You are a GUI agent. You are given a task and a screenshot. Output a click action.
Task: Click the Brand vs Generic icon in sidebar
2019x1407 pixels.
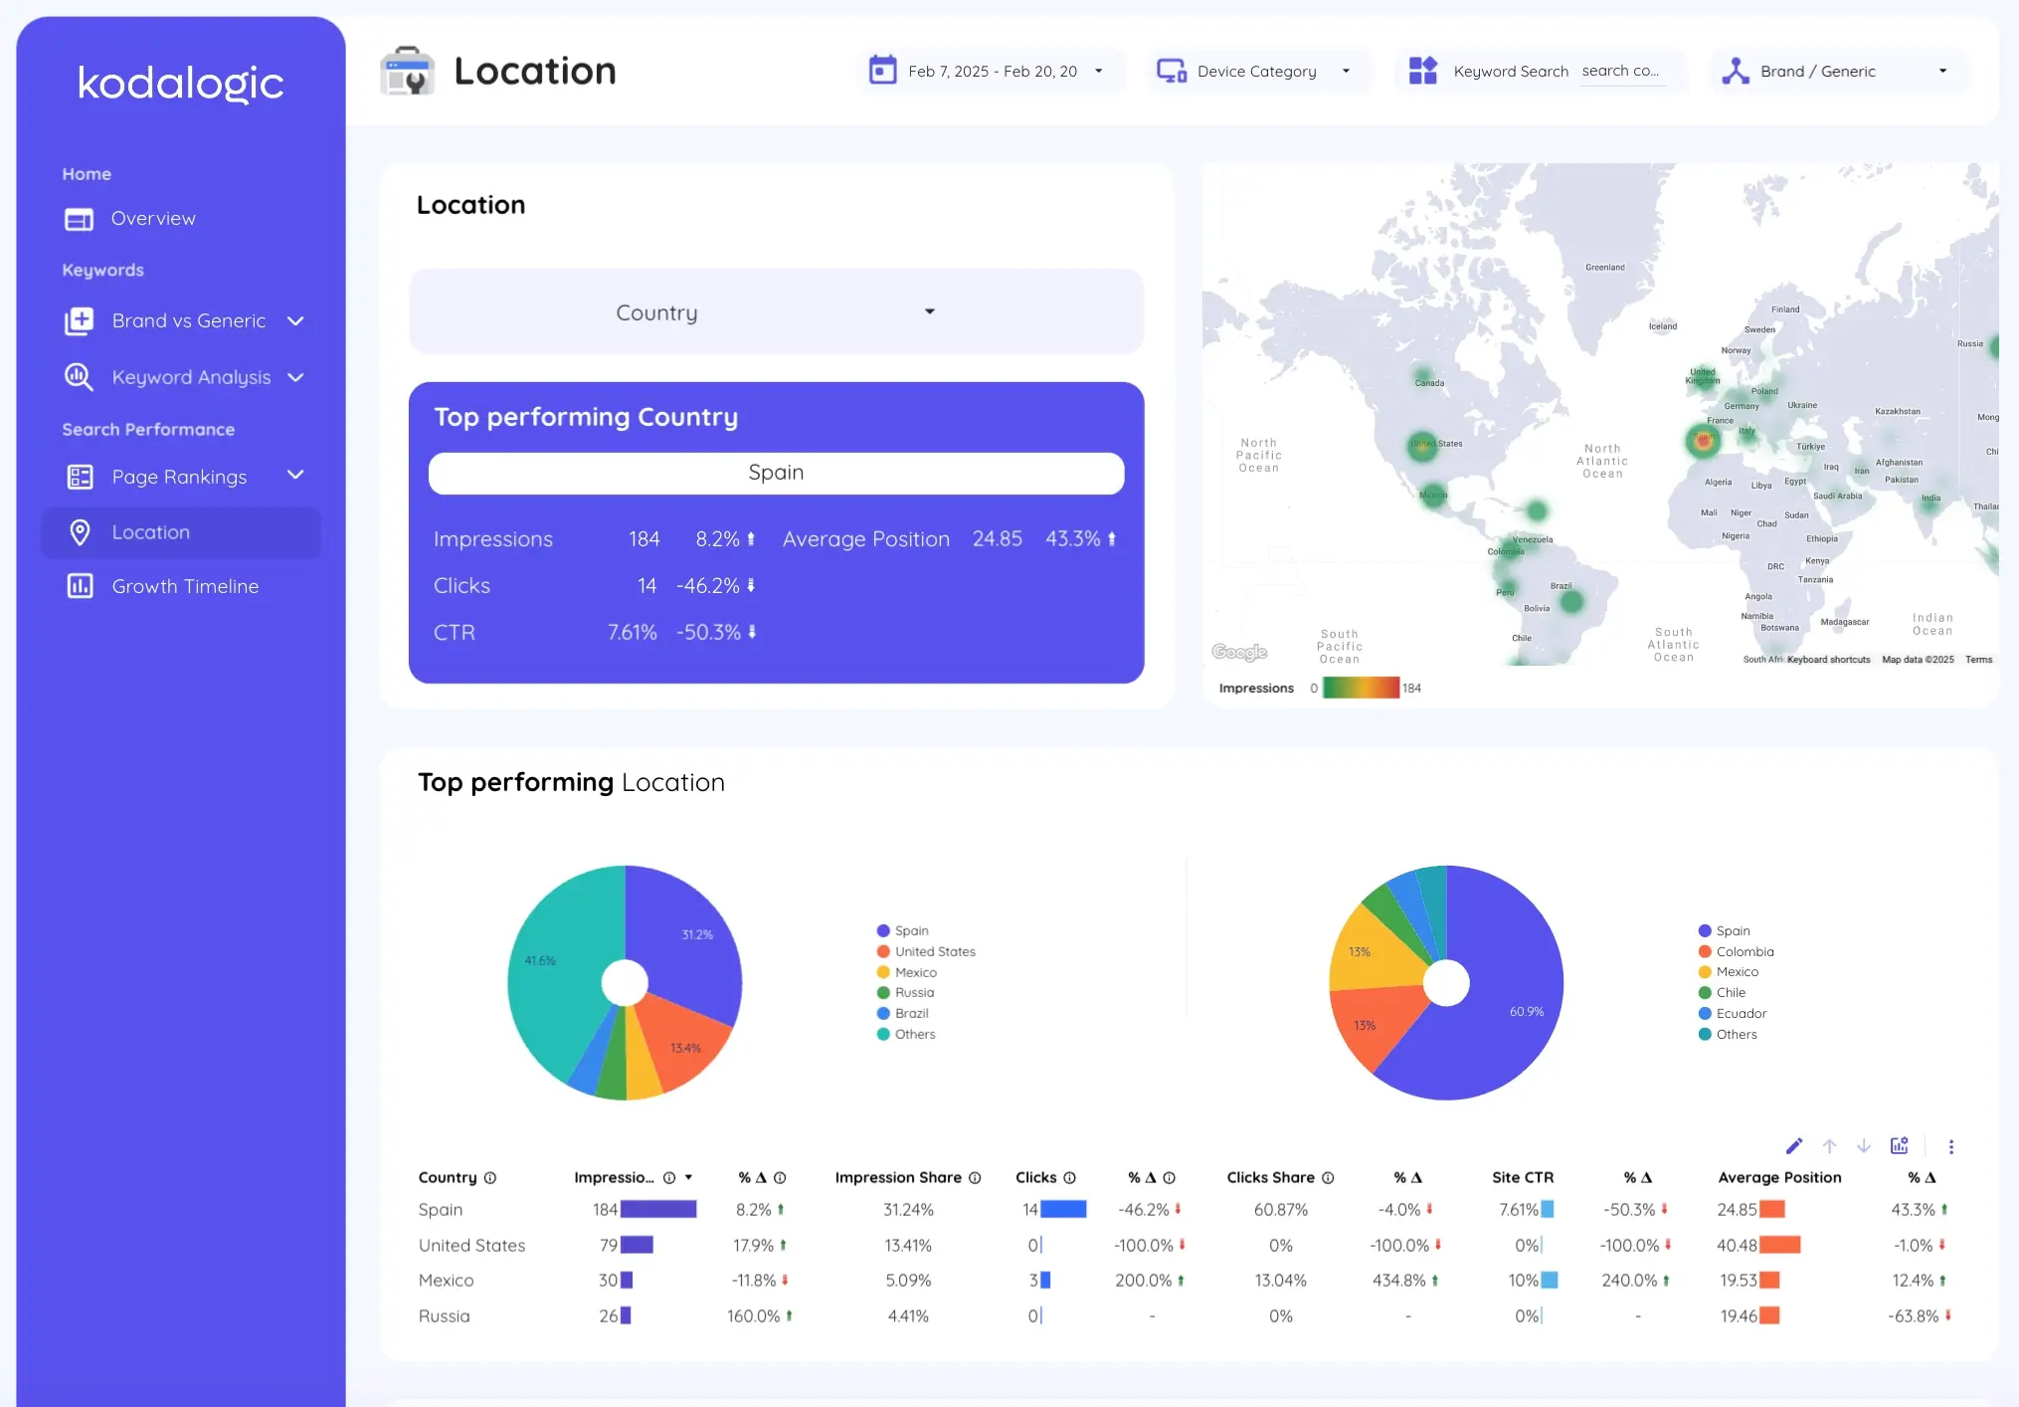(79, 320)
